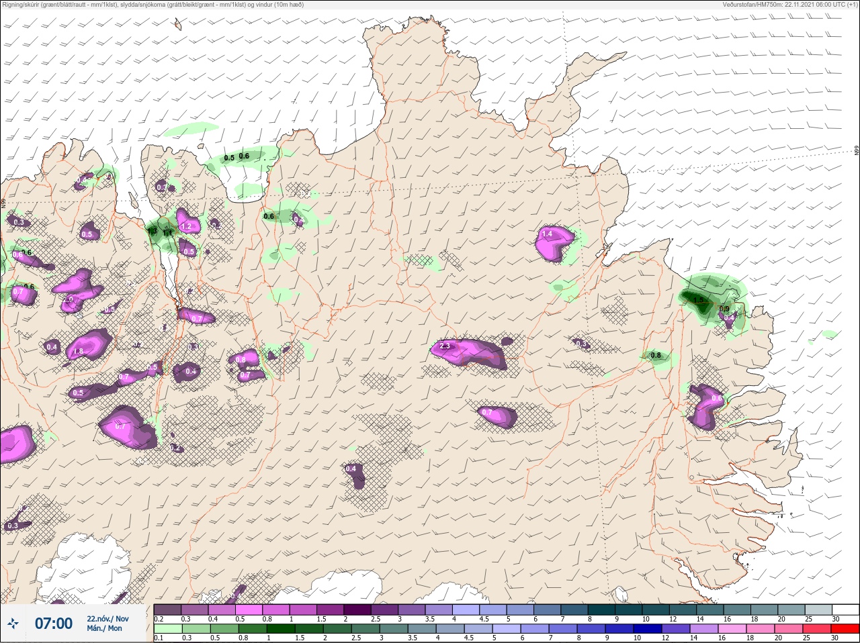Select the 07:00 forecast time display
Image resolution: width=860 pixels, height=643 pixels.
click(x=54, y=624)
